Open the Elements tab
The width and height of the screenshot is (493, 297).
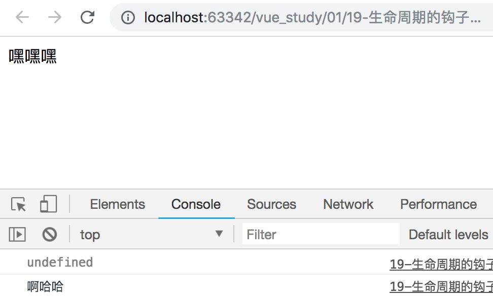pos(118,204)
